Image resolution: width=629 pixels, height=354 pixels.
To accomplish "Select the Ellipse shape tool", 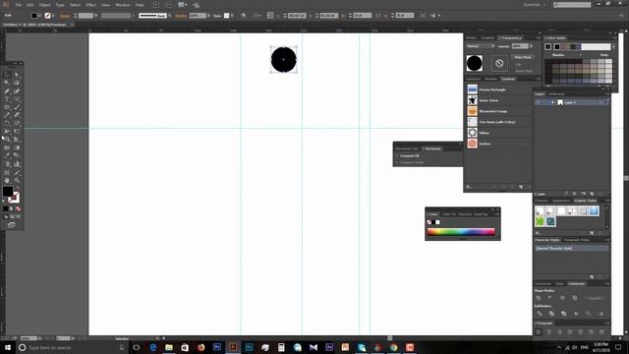I will (7, 107).
